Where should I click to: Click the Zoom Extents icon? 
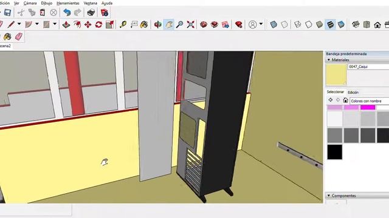(x=190, y=24)
